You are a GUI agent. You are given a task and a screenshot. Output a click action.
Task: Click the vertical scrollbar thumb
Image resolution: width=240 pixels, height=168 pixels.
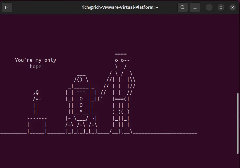tap(238, 123)
